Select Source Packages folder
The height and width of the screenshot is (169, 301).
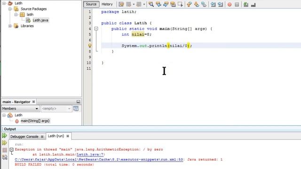[x=33, y=9]
